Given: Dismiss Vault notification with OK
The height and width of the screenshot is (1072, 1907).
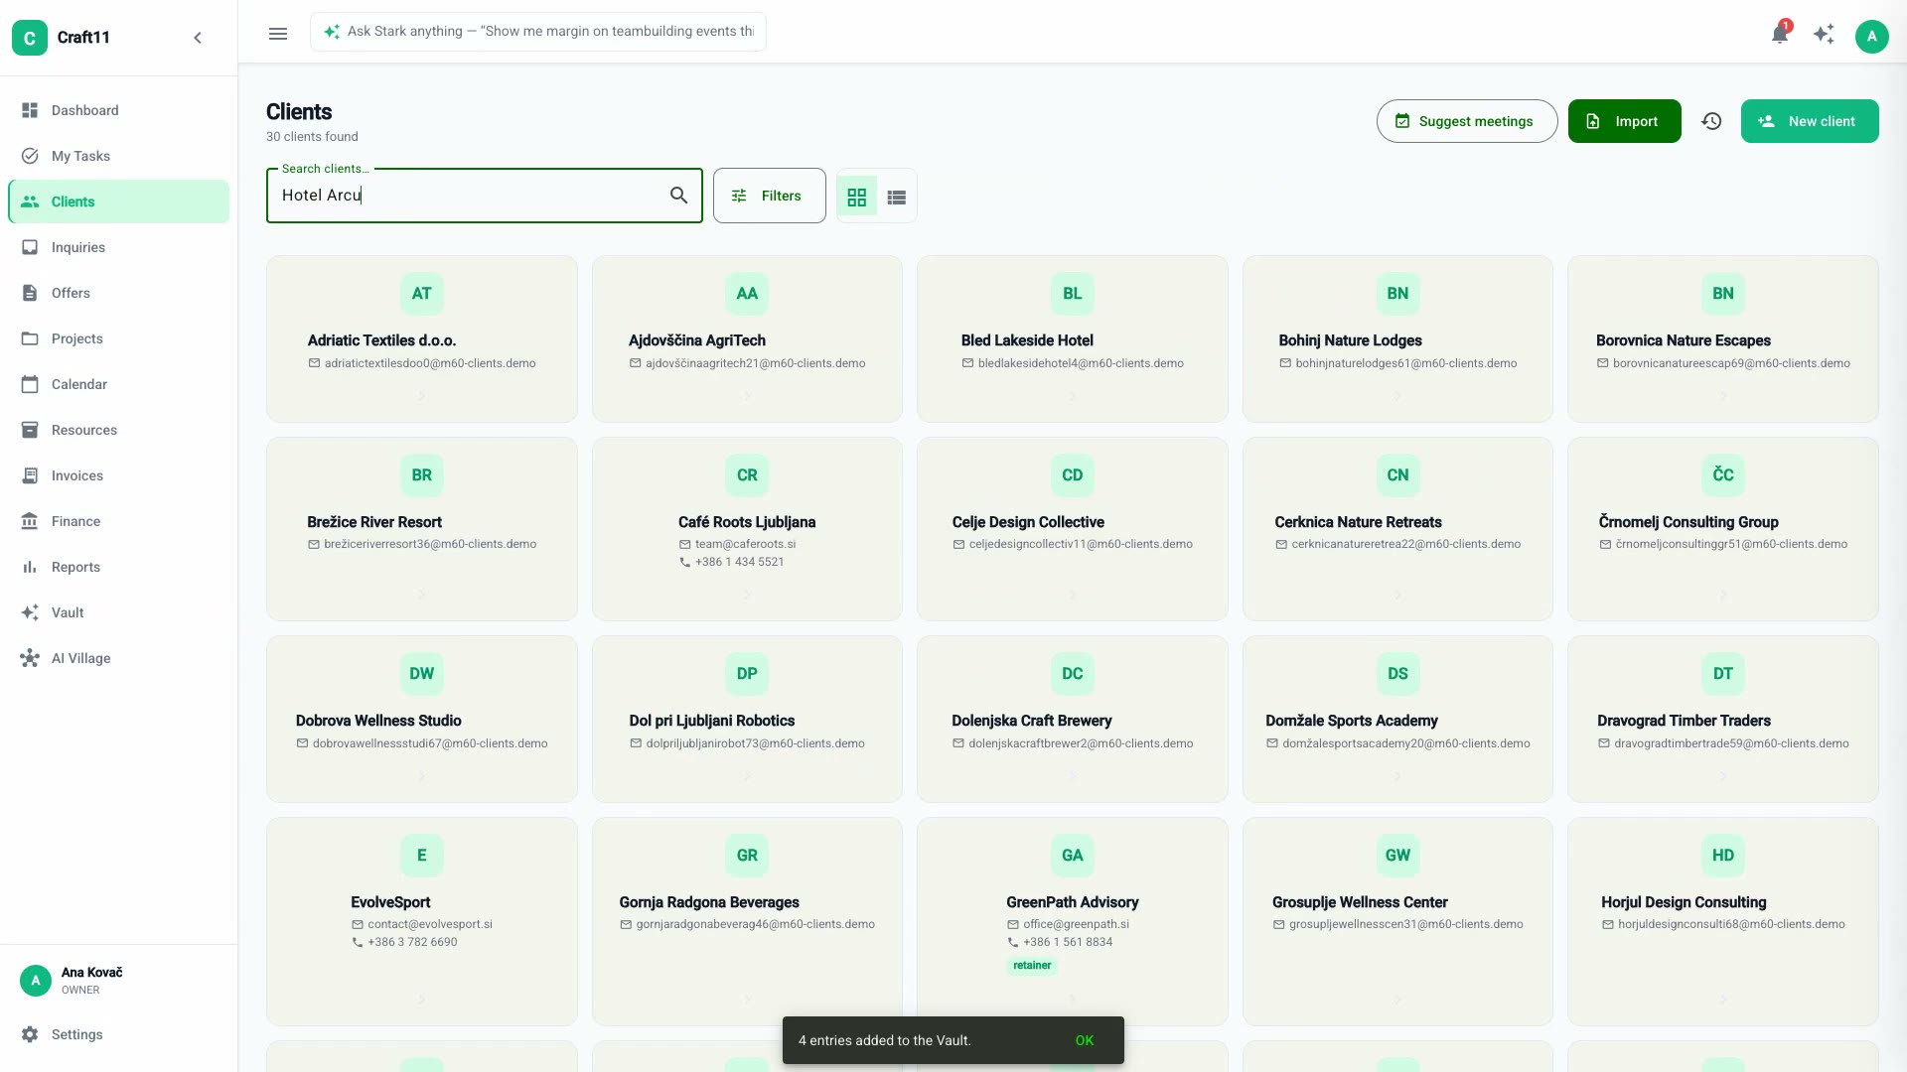Looking at the screenshot, I should [1085, 1040].
